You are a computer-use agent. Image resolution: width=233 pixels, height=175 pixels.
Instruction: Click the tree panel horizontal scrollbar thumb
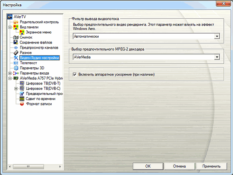tap(28, 166)
